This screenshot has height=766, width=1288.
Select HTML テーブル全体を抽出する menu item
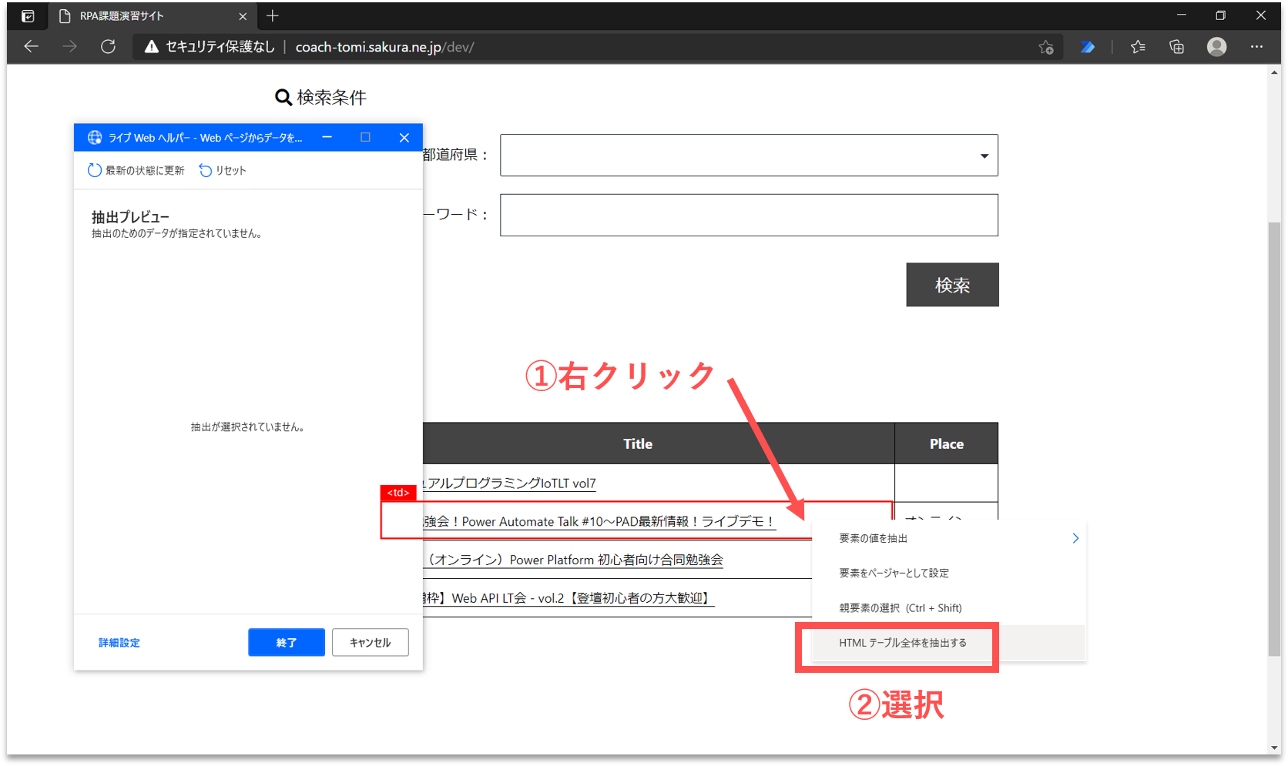point(902,643)
